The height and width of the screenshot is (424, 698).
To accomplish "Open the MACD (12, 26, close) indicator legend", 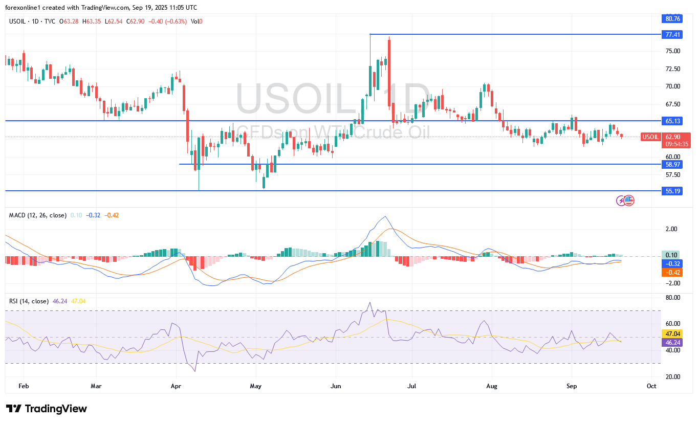I will click(x=37, y=215).
